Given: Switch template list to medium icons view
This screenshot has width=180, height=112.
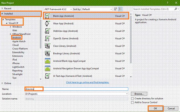Looking at the screenshot, I should click(120, 9).
